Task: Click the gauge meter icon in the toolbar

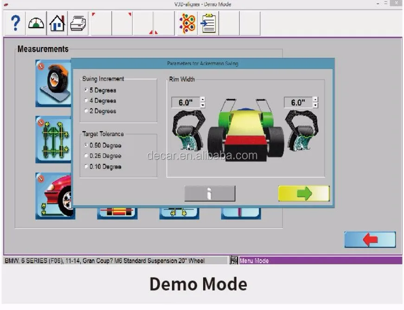Action: [35, 23]
